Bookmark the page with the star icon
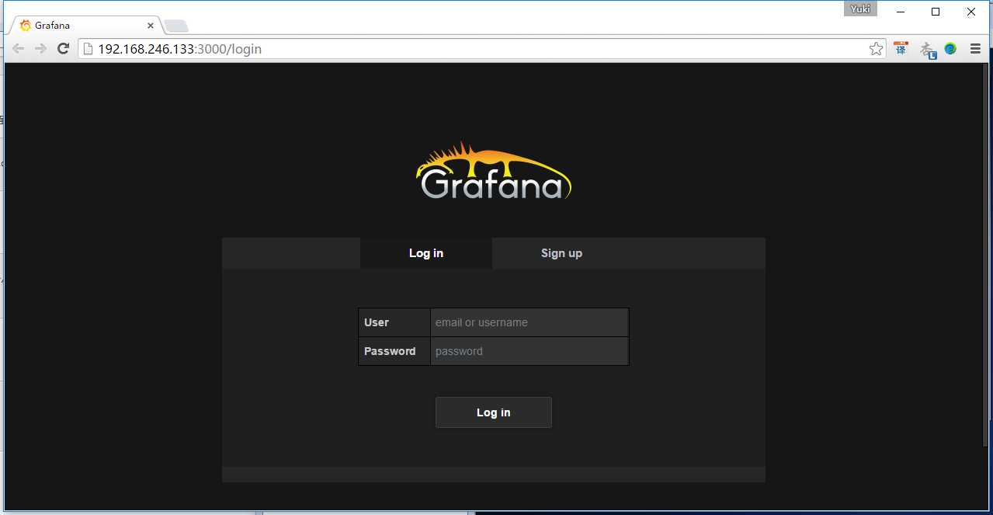 pos(876,49)
